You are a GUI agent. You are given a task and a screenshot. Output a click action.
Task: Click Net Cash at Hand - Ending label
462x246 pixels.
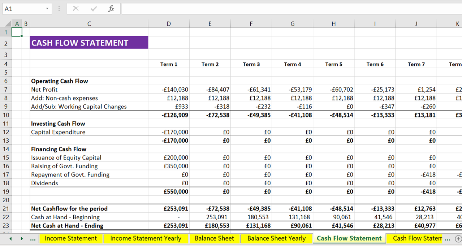coord(67,226)
